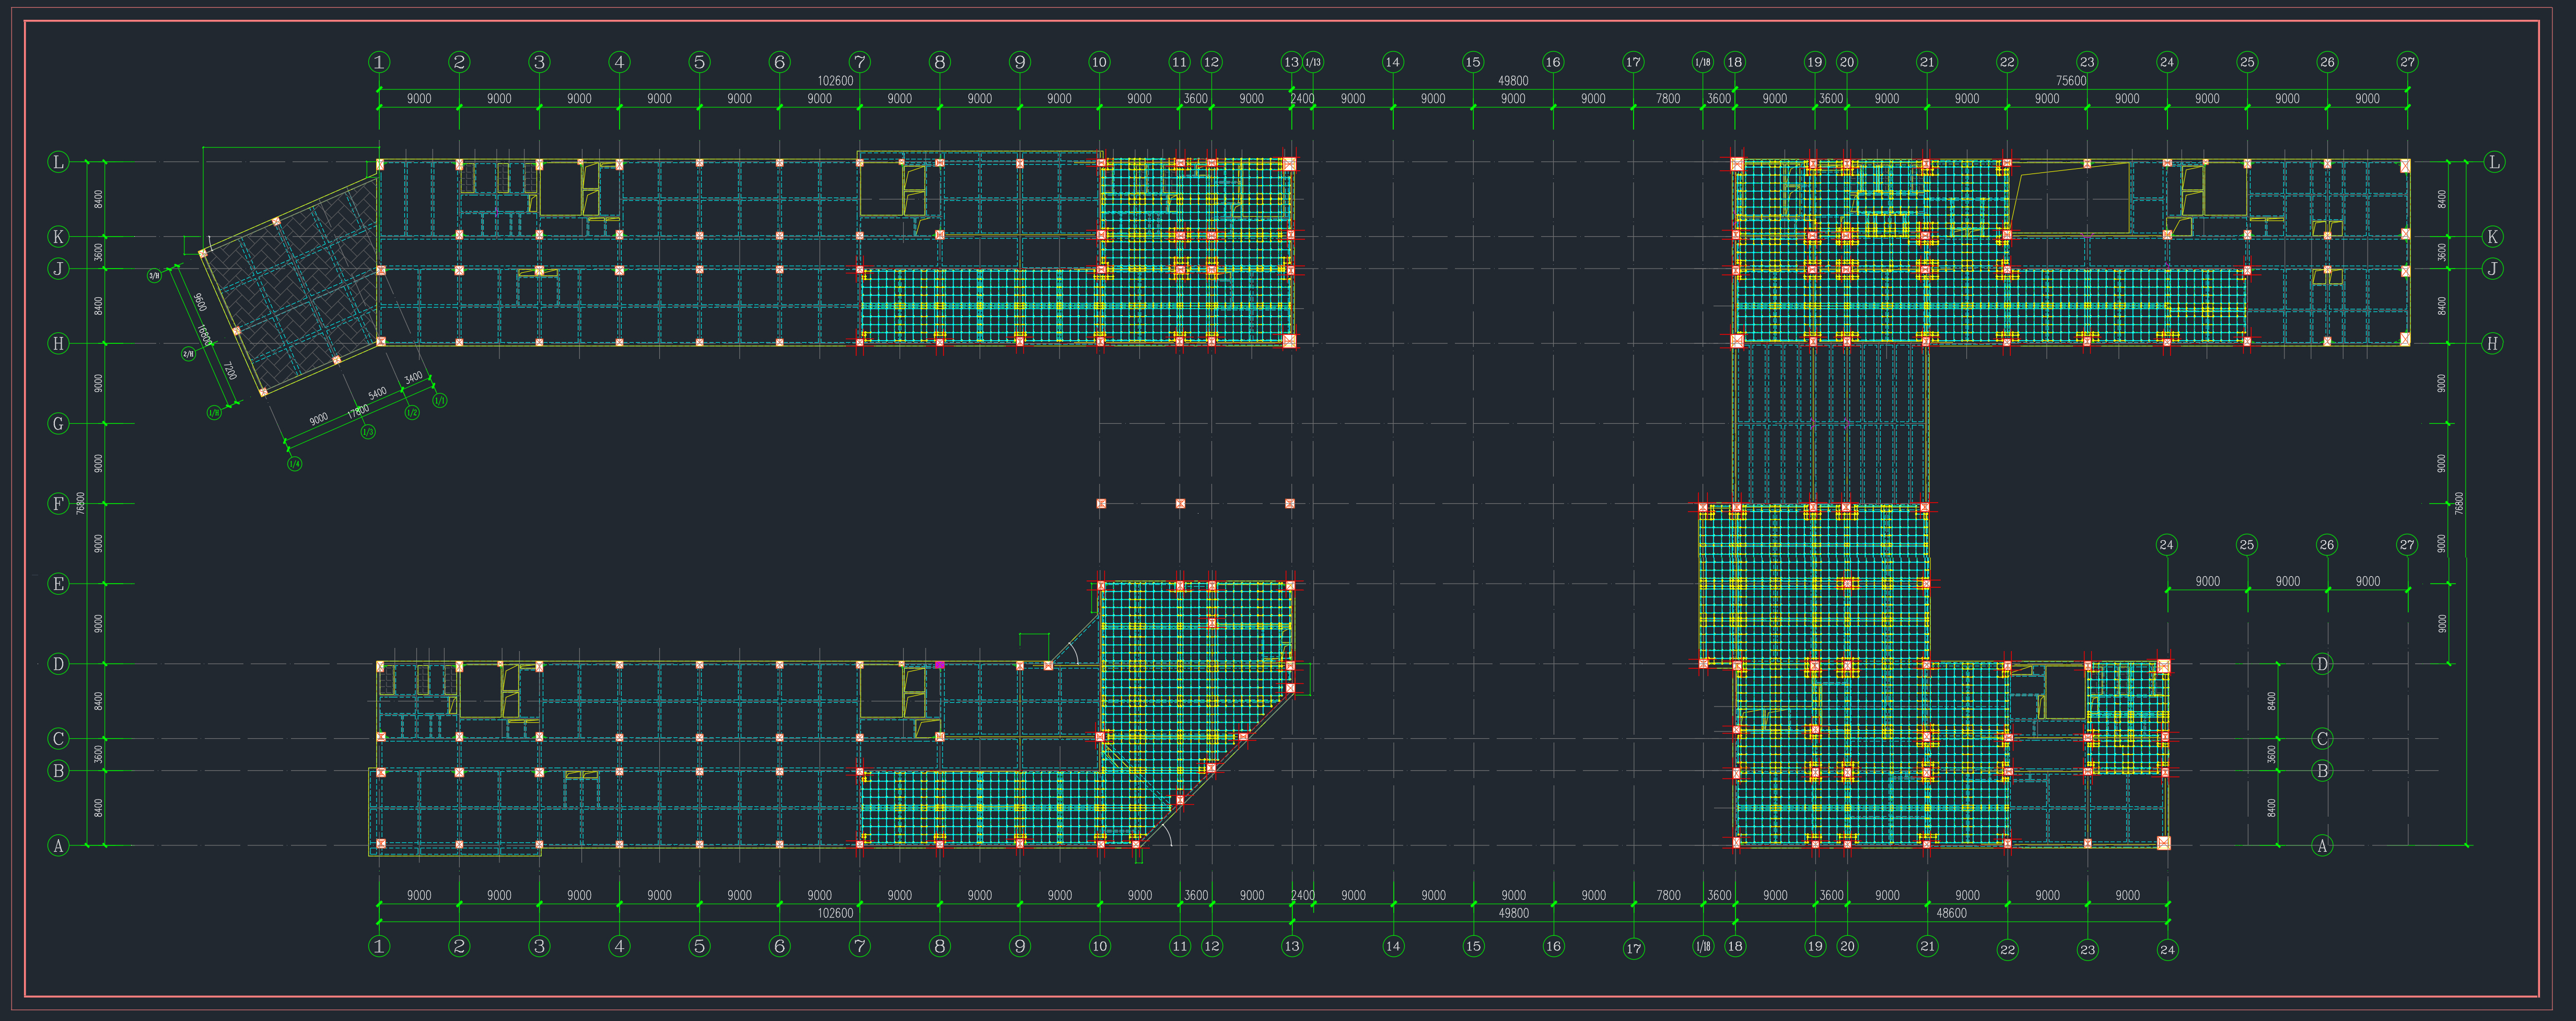Click the 1/3 grid bubble

tap(368, 432)
